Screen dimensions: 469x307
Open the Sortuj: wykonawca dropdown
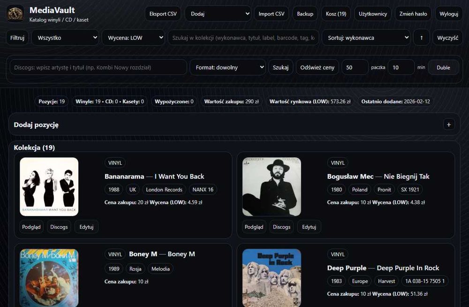tap(366, 38)
